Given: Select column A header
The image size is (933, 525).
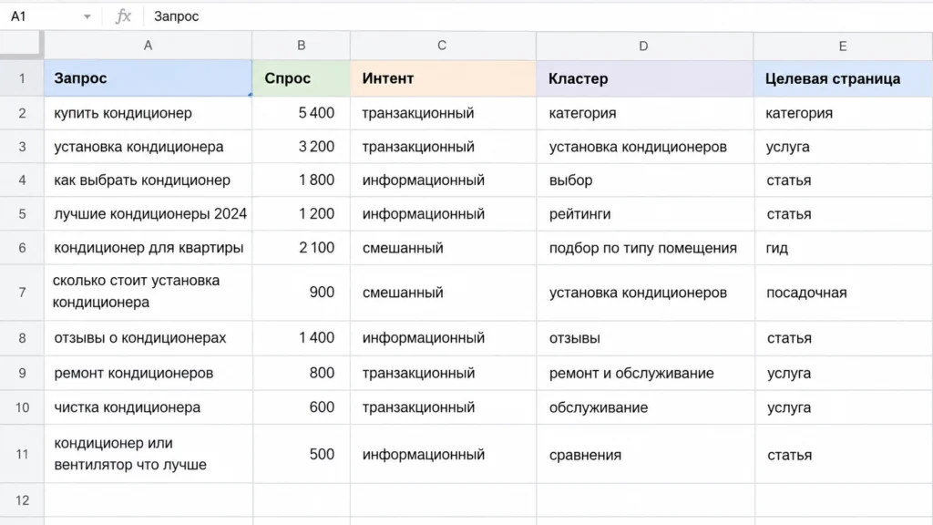Looking at the screenshot, I should 149,46.
